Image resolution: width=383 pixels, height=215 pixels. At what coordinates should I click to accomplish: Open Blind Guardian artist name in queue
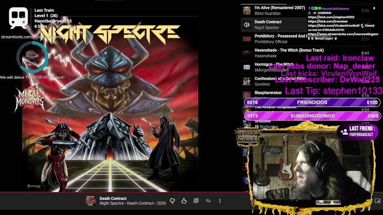(268, 13)
